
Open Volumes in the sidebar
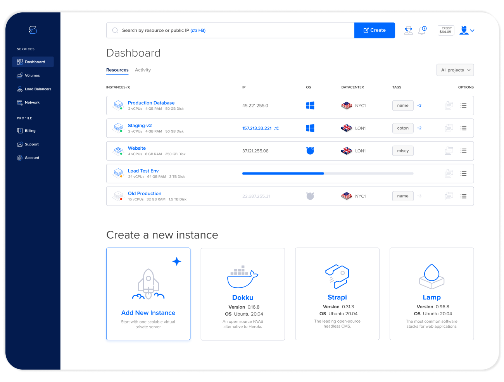pyautogui.click(x=28, y=75)
